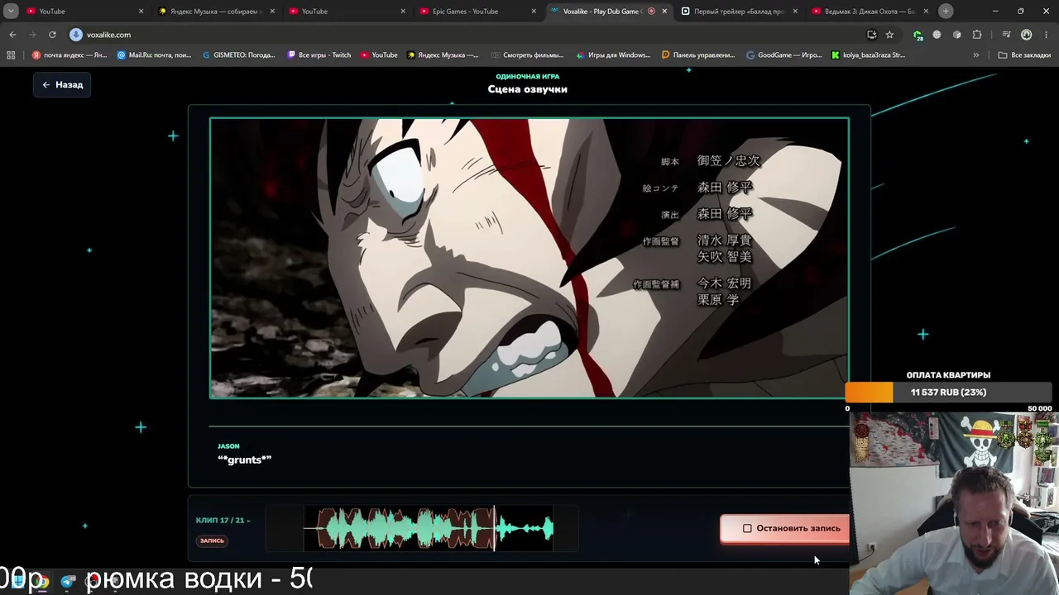Open the browser profile avatar
The height and width of the screenshot is (595, 1059).
pyautogui.click(x=1026, y=35)
